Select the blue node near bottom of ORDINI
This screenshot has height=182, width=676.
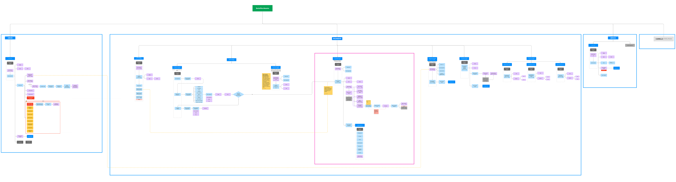(30, 136)
